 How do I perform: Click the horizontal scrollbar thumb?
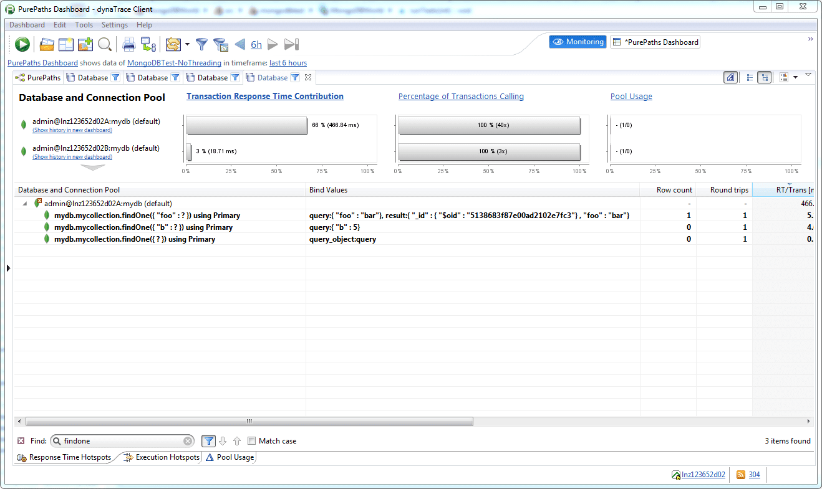click(249, 422)
